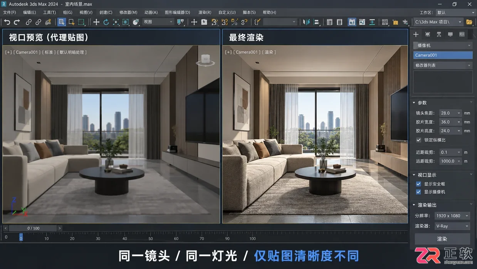The width and height of the screenshot is (477, 269).
Task: Click the Window/Crossing selection icon
Action: 126,22
